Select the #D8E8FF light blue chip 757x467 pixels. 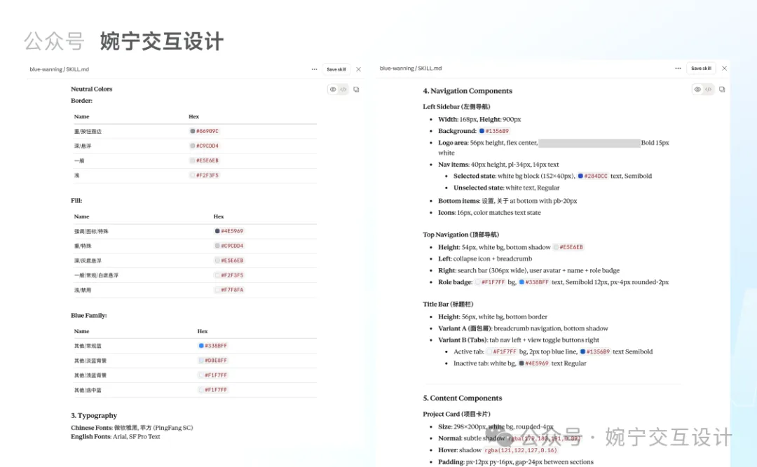(x=213, y=361)
